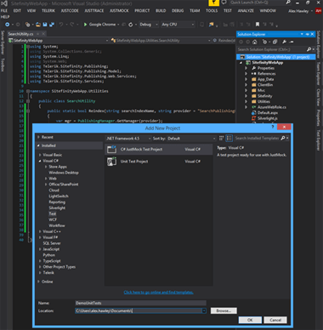Screen dimensions: 323x330
Task: Select Default.aspx in Solution Explorer
Action: (x=268, y=113)
